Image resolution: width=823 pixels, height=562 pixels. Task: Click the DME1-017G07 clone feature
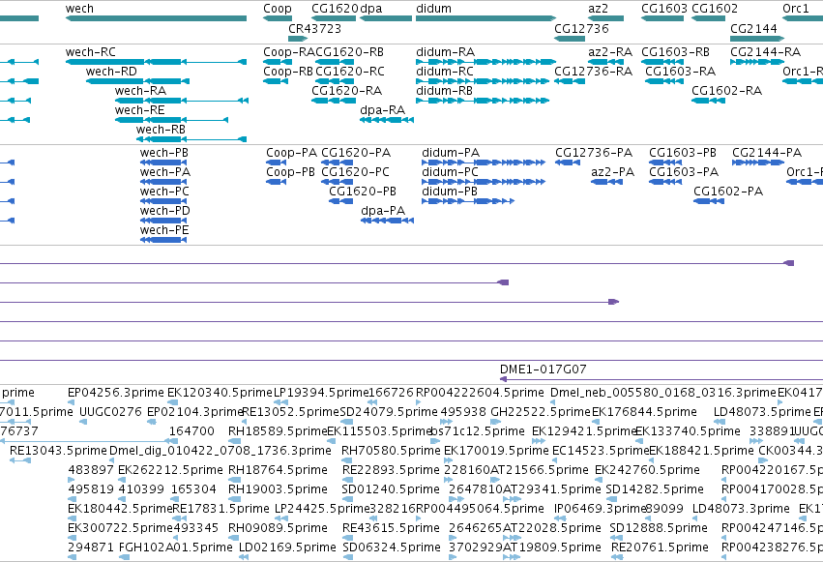661,379
